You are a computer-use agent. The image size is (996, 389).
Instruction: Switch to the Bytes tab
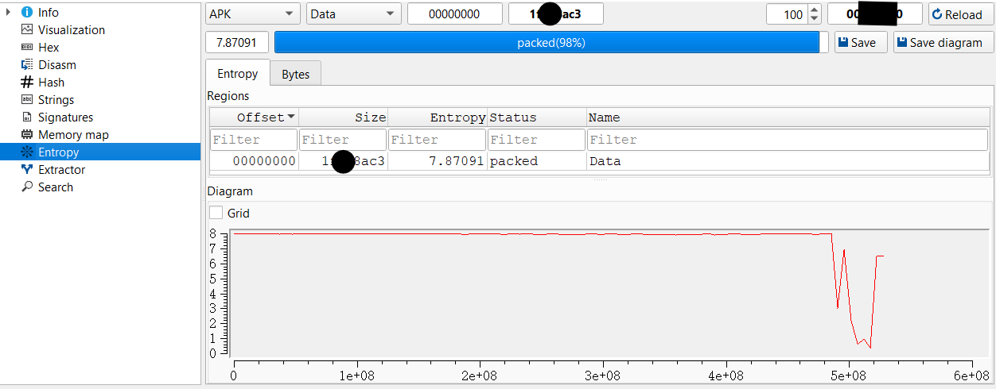click(x=295, y=74)
